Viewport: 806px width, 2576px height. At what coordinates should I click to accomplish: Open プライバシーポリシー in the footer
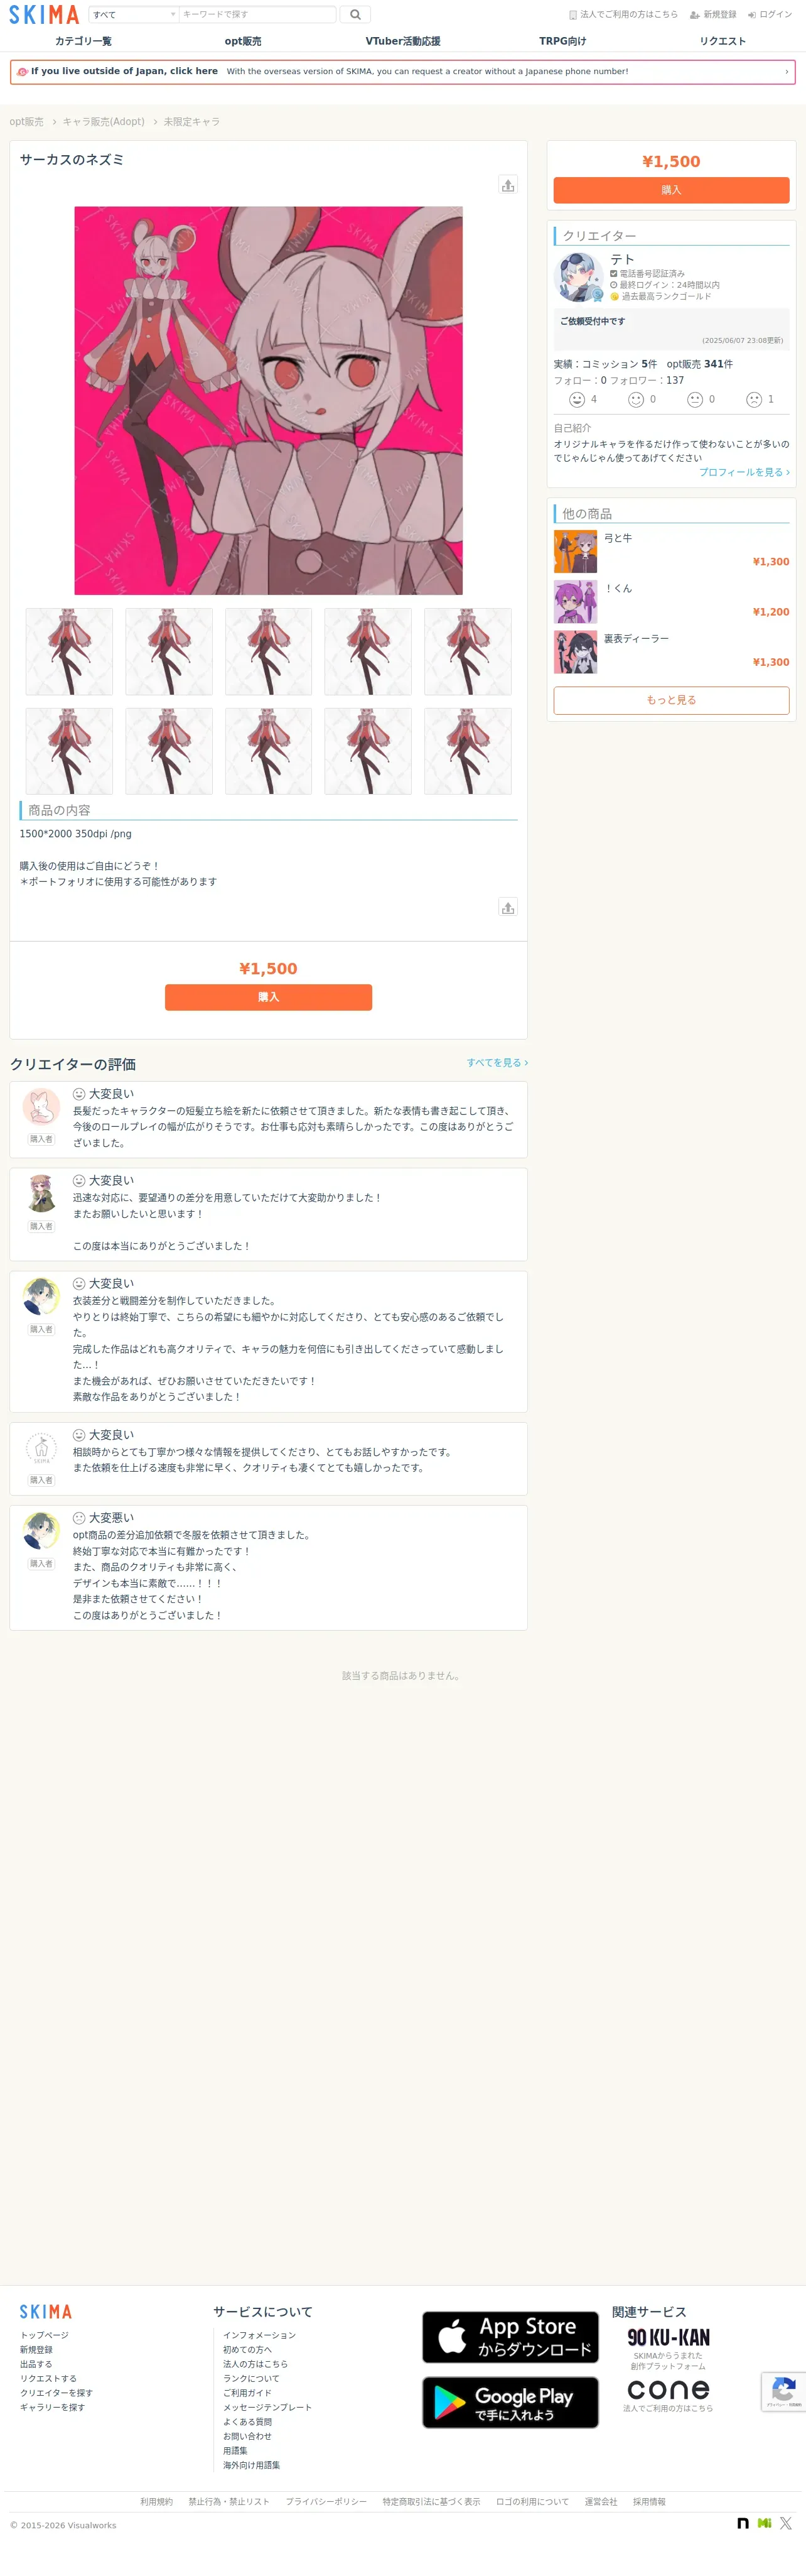326,2502
